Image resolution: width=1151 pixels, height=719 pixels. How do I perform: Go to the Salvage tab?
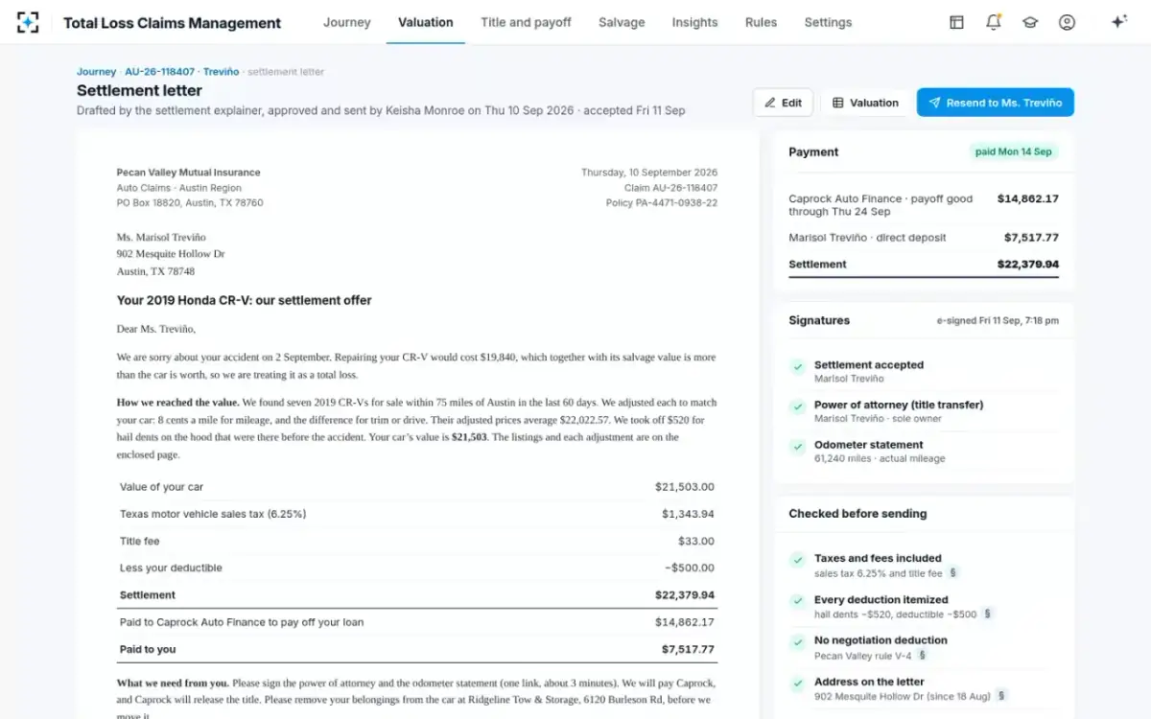pos(622,22)
